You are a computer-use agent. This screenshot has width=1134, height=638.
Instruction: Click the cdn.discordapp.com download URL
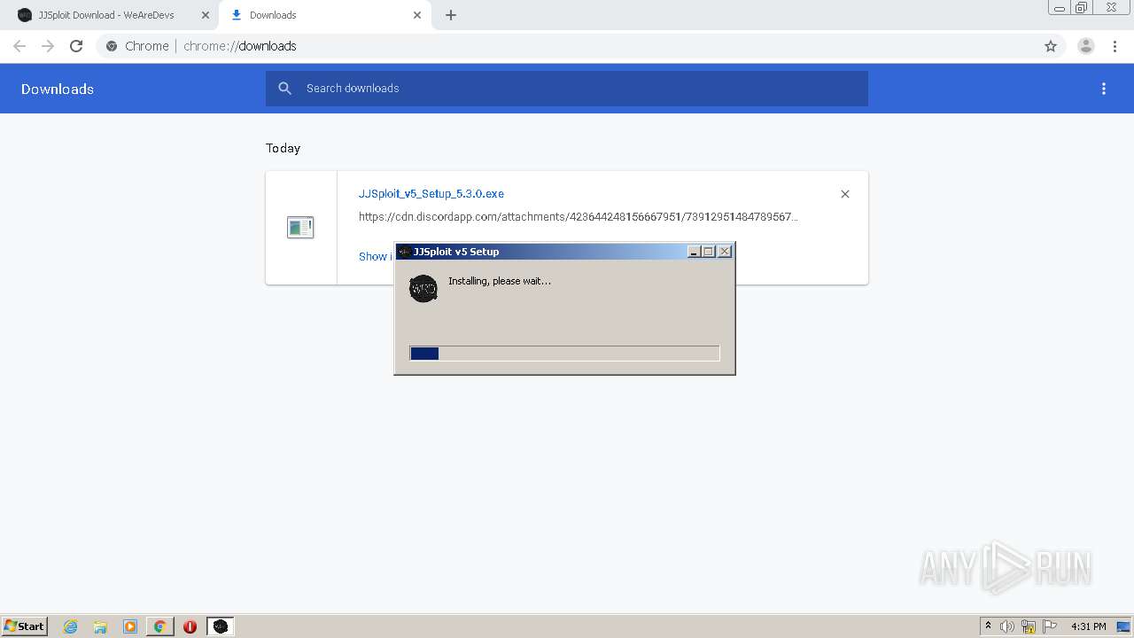[578, 217]
